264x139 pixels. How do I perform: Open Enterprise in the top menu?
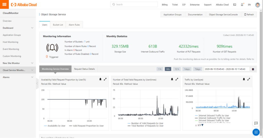(195, 5)
